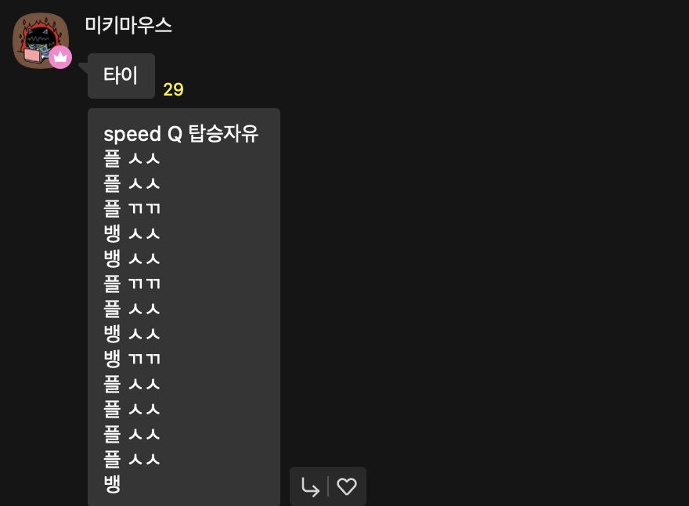Click 플 ㅅㅅ line directly below speed Q

tap(132, 158)
